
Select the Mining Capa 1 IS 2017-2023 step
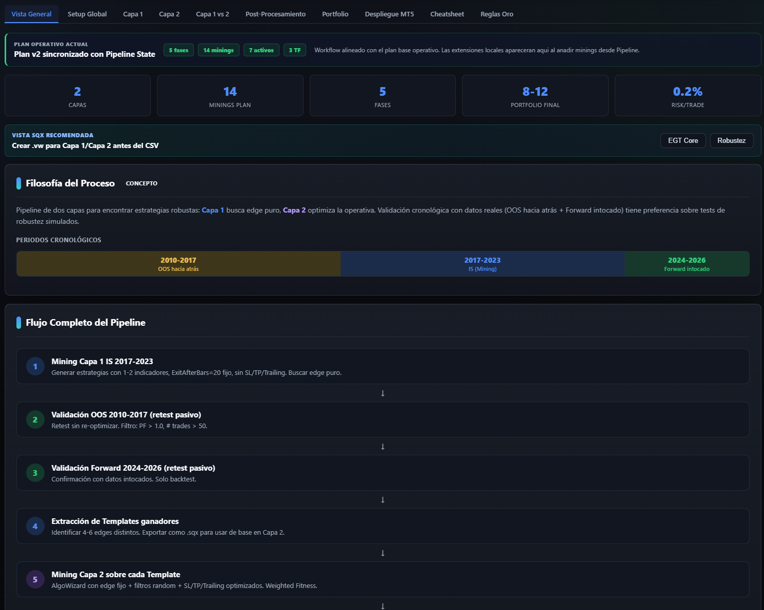click(x=383, y=366)
